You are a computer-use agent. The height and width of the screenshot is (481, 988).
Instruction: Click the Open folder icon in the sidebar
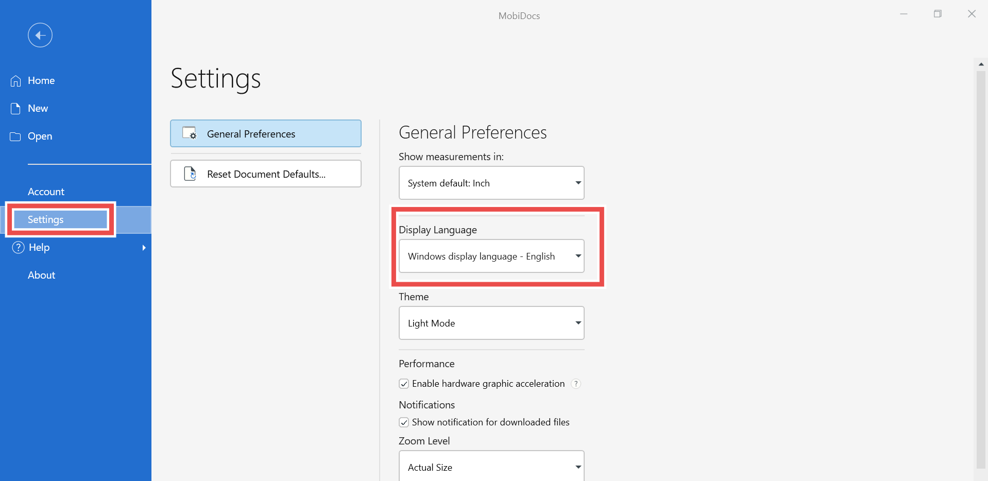(16, 136)
